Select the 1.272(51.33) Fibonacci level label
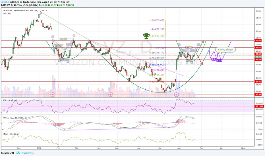 156,35
